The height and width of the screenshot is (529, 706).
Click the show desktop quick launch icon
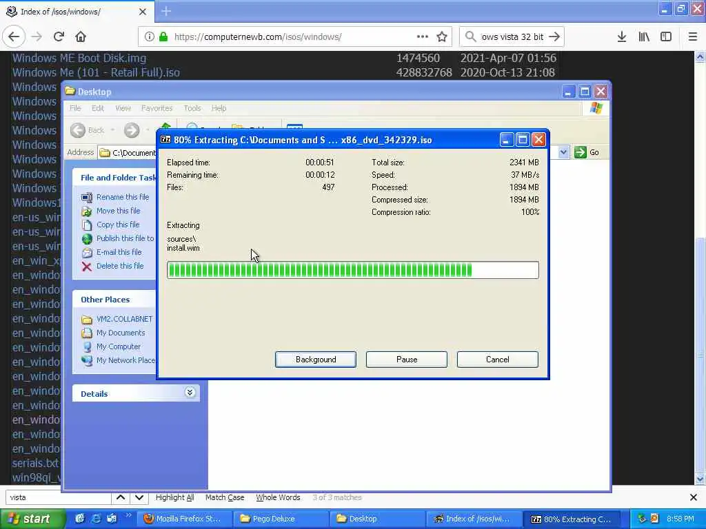click(x=80, y=519)
